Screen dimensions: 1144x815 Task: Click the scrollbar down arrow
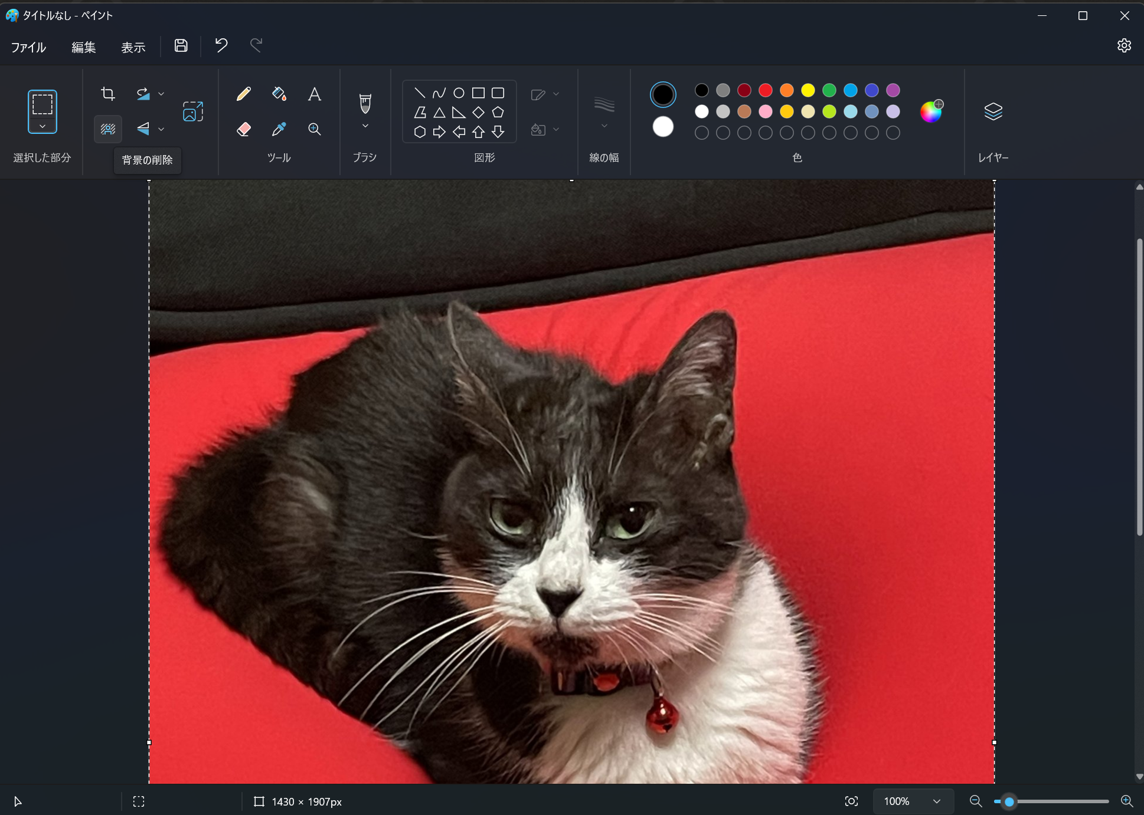1139,777
